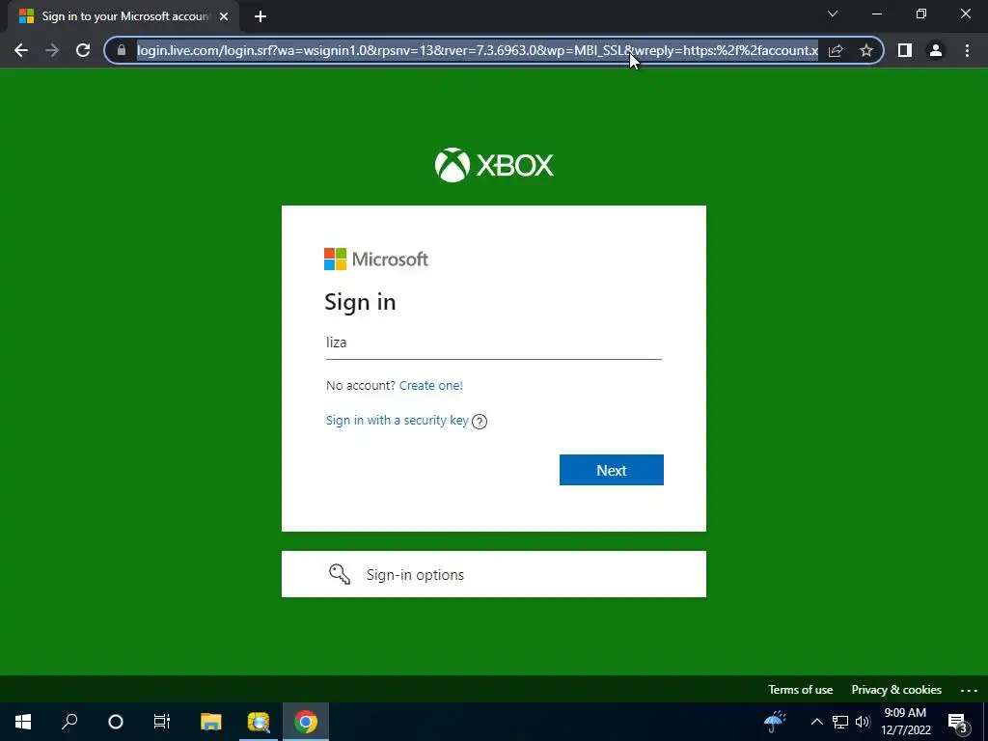
Task: Follow the Create one! link
Action: pyautogui.click(x=431, y=386)
